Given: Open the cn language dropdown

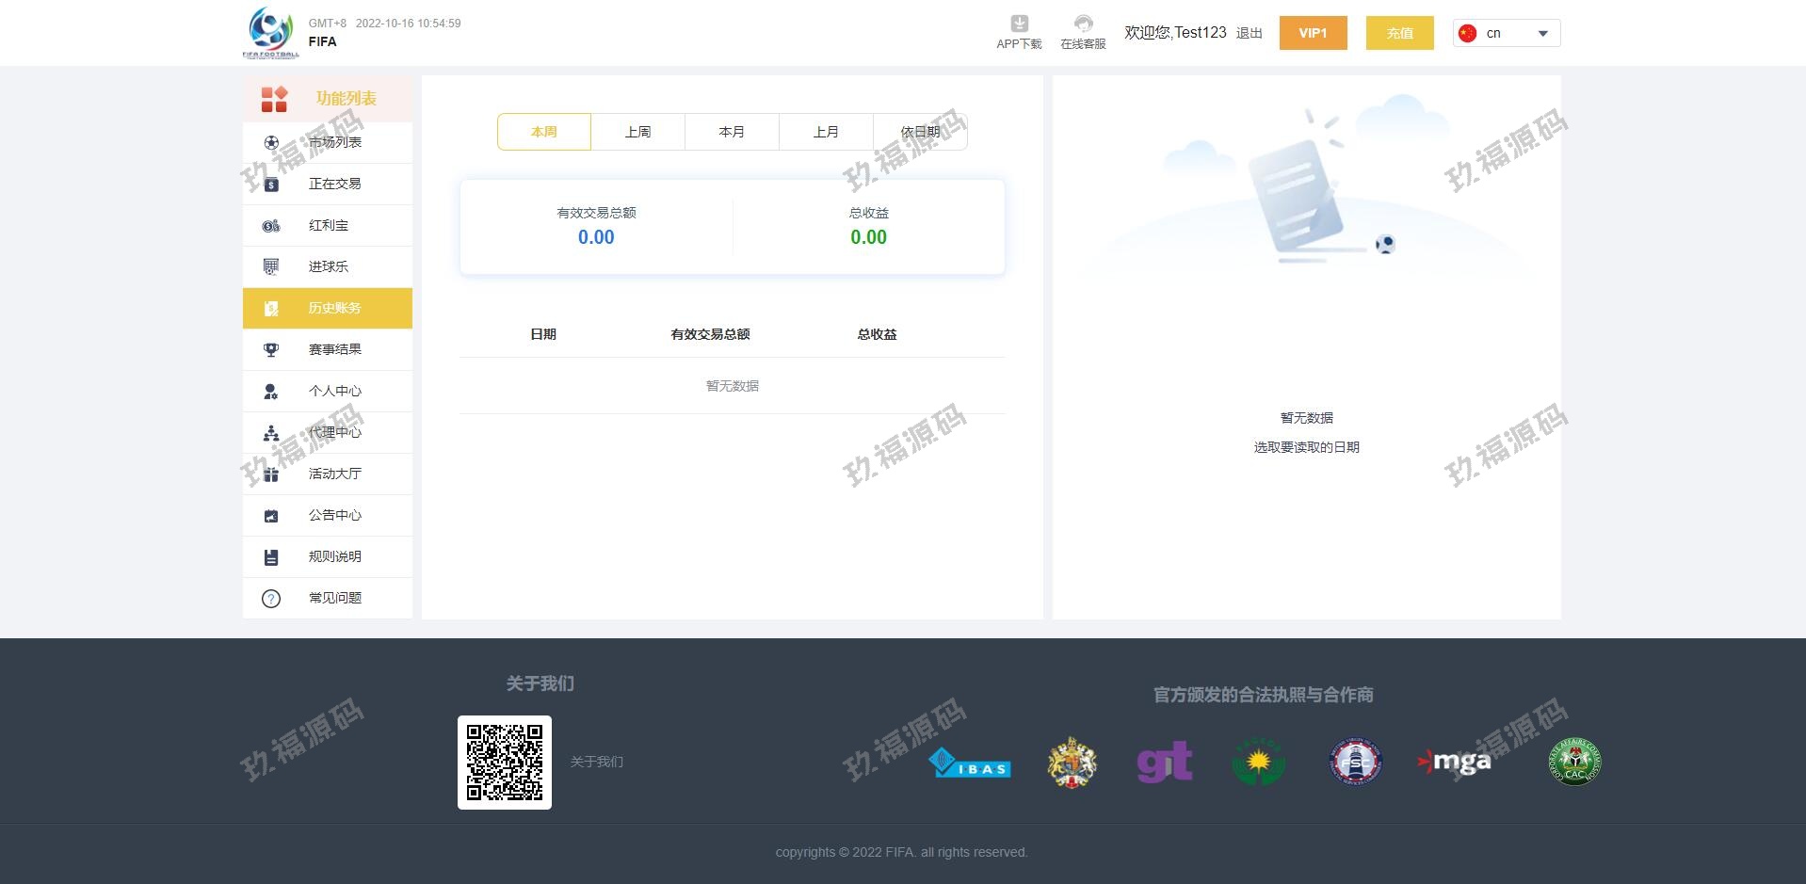Looking at the screenshot, I should coord(1505,33).
